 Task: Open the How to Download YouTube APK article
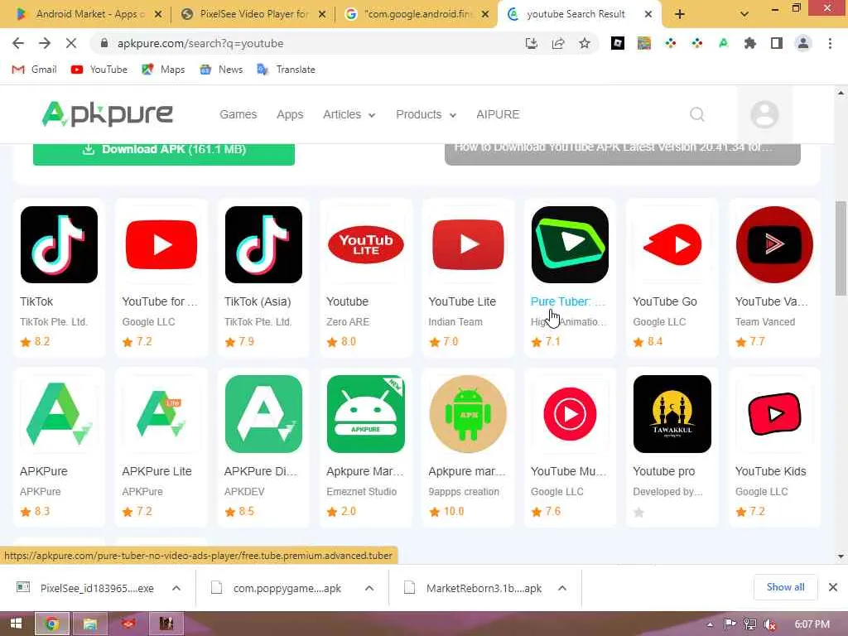point(623,153)
